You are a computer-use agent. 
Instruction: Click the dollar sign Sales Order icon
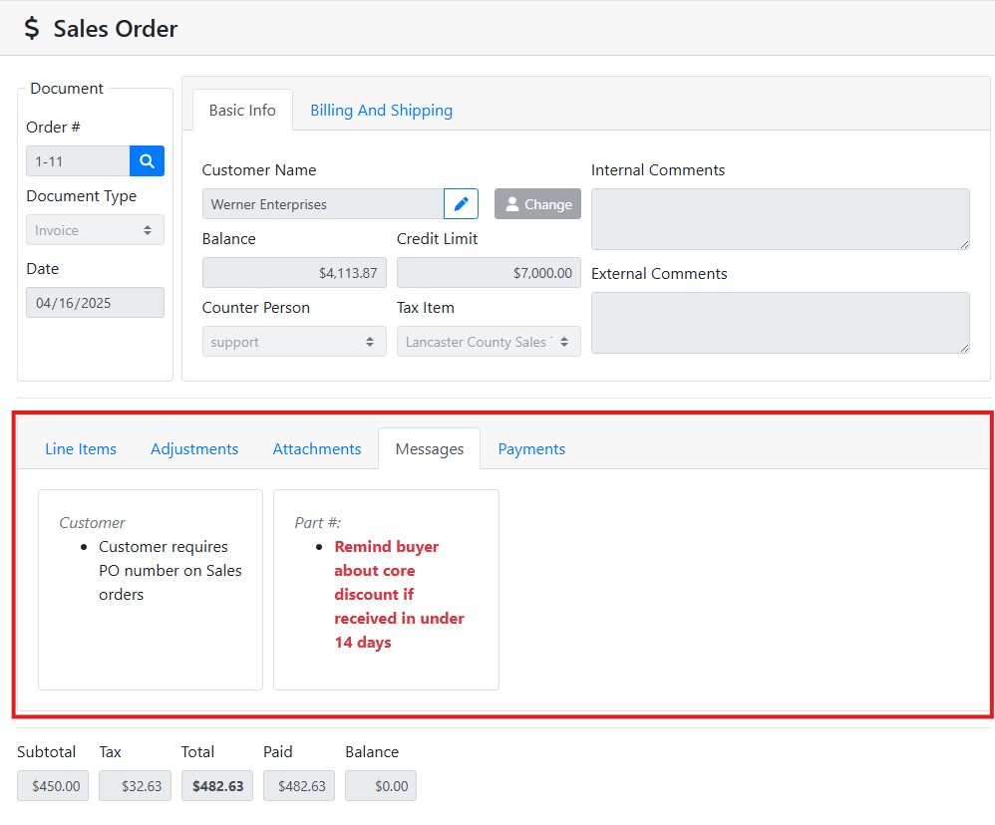32,29
